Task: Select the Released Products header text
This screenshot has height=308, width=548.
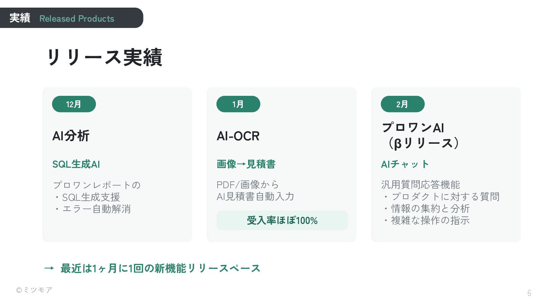Action: coord(76,19)
